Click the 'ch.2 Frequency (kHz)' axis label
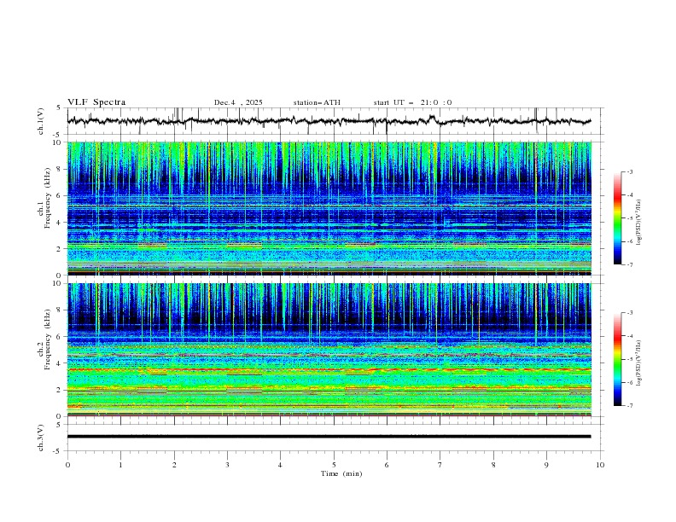This screenshot has width=676, height=522. (x=44, y=339)
